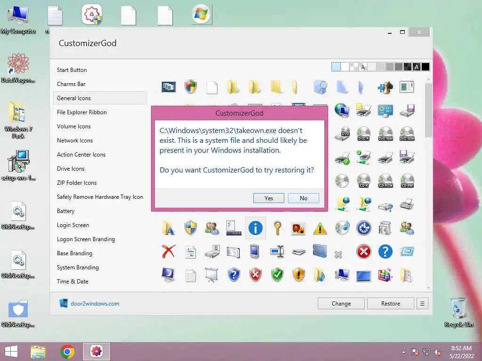This screenshot has height=361, width=482.
Task: Select the large red X mark icon
Action: tap(169, 252)
